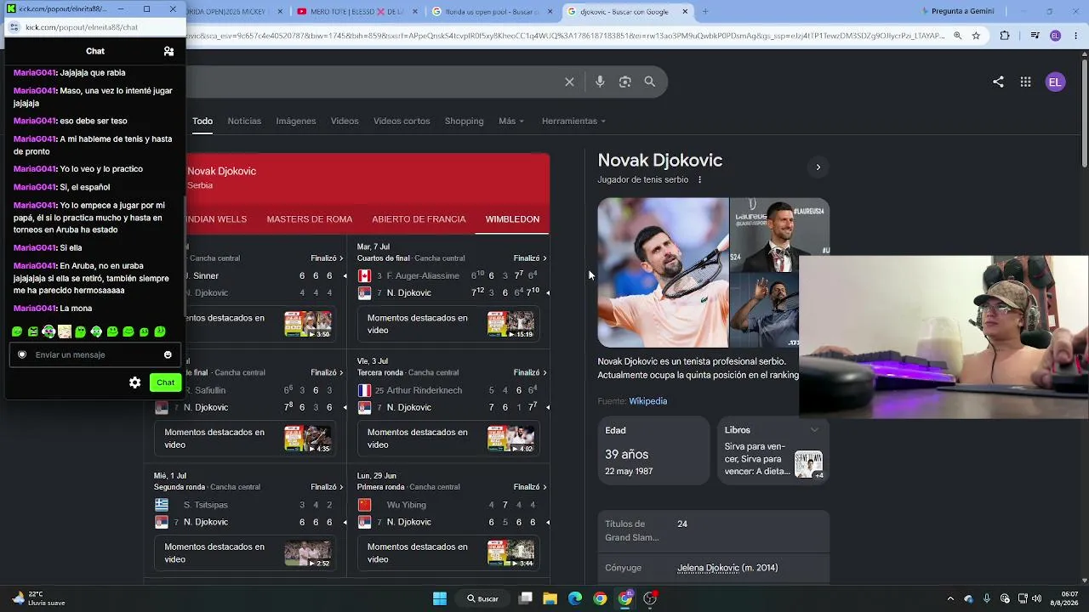Open Windows Start menu
Image resolution: width=1089 pixels, height=612 pixels.
440,598
